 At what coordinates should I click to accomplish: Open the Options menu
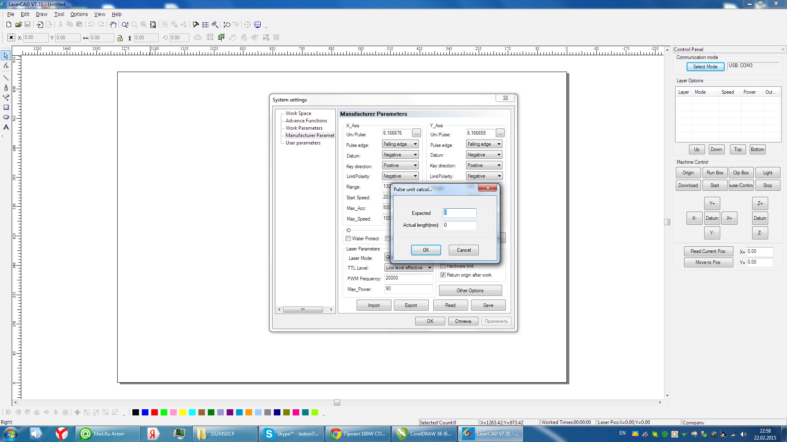pos(79,14)
